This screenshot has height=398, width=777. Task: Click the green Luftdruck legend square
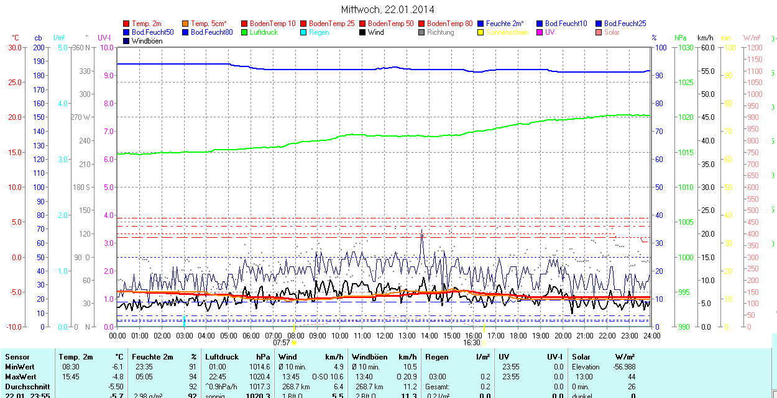[245, 32]
